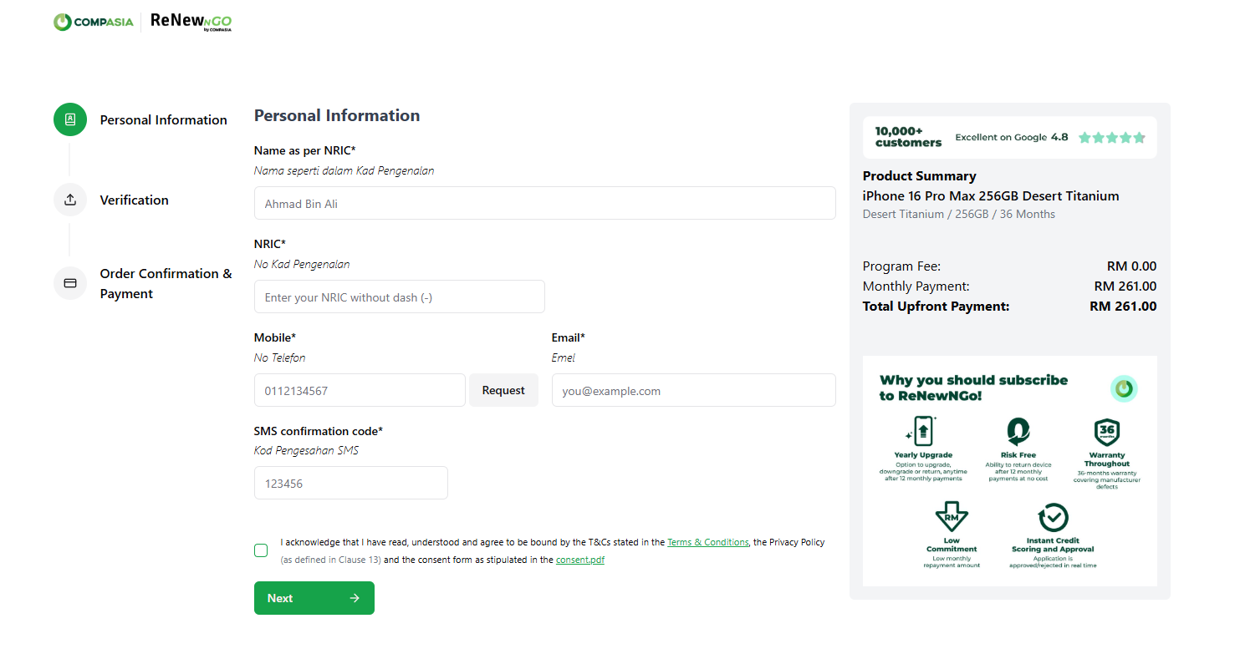Focus the Name as per NRIC field
1235x659 pixels.
click(x=545, y=203)
